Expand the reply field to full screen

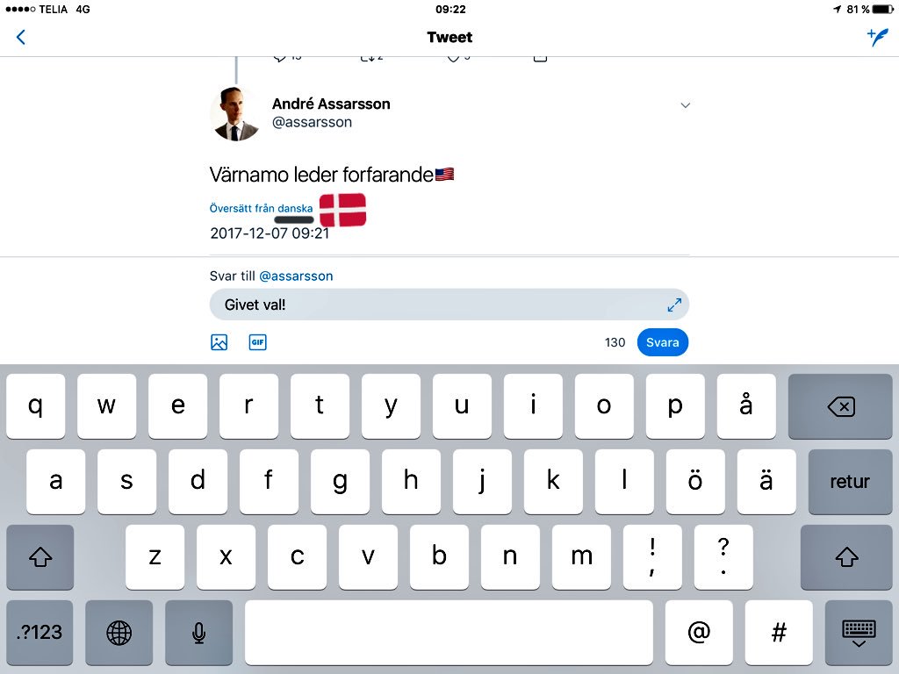point(674,305)
